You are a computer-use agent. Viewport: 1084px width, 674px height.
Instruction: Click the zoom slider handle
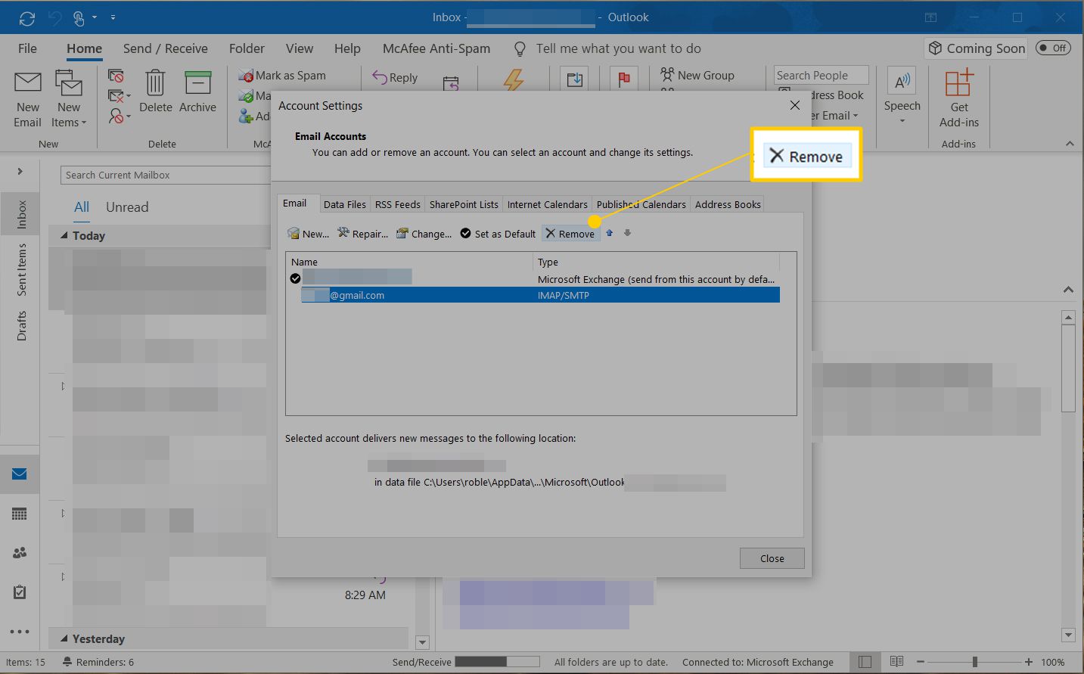(x=975, y=662)
